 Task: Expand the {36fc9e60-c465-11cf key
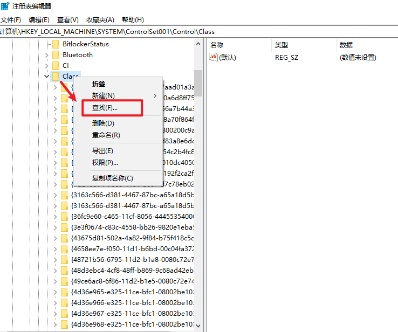(x=56, y=217)
